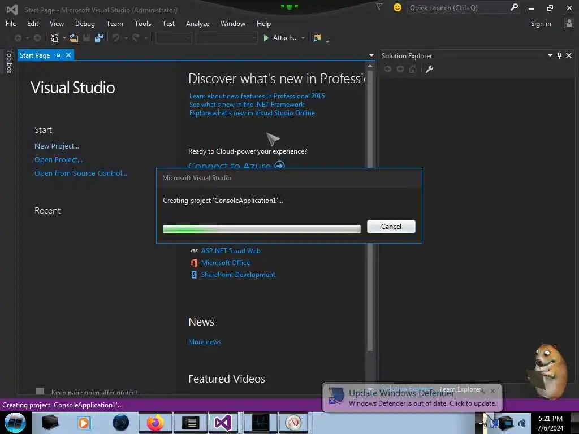Click the Solution Explorer Properties wrench icon
The height and width of the screenshot is (434, 579).
tap(429, 69)
